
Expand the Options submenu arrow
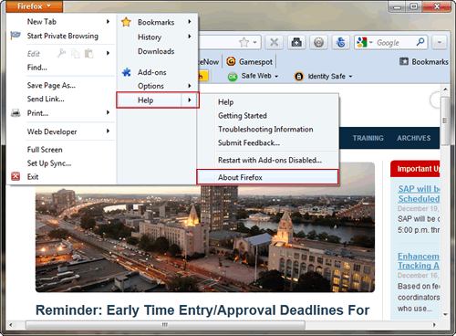(x=190, y=86)
